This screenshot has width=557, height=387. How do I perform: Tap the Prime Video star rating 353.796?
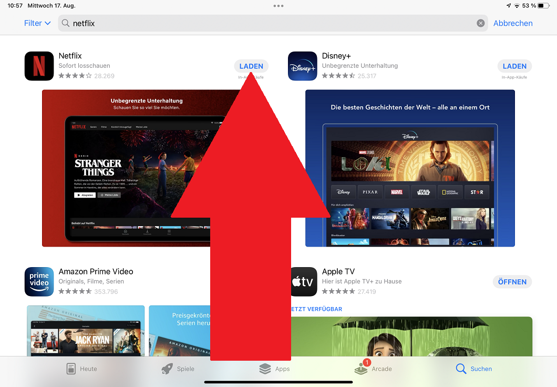pos(88,291)
